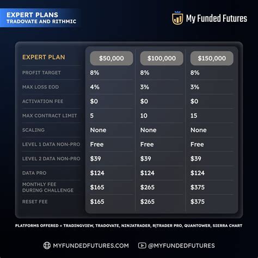258x258 pixels.
Task: Click the My Funded Futures brand name
Action: pyautogui.click(x=217, y=19)
